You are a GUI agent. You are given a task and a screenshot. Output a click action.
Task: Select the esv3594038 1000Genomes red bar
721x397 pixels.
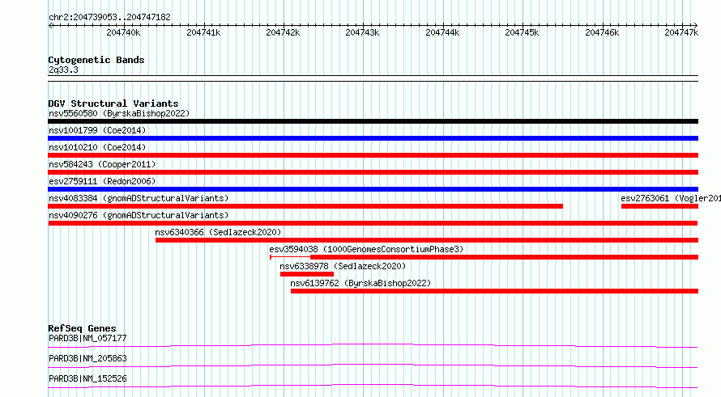click(x=484, y=257)
